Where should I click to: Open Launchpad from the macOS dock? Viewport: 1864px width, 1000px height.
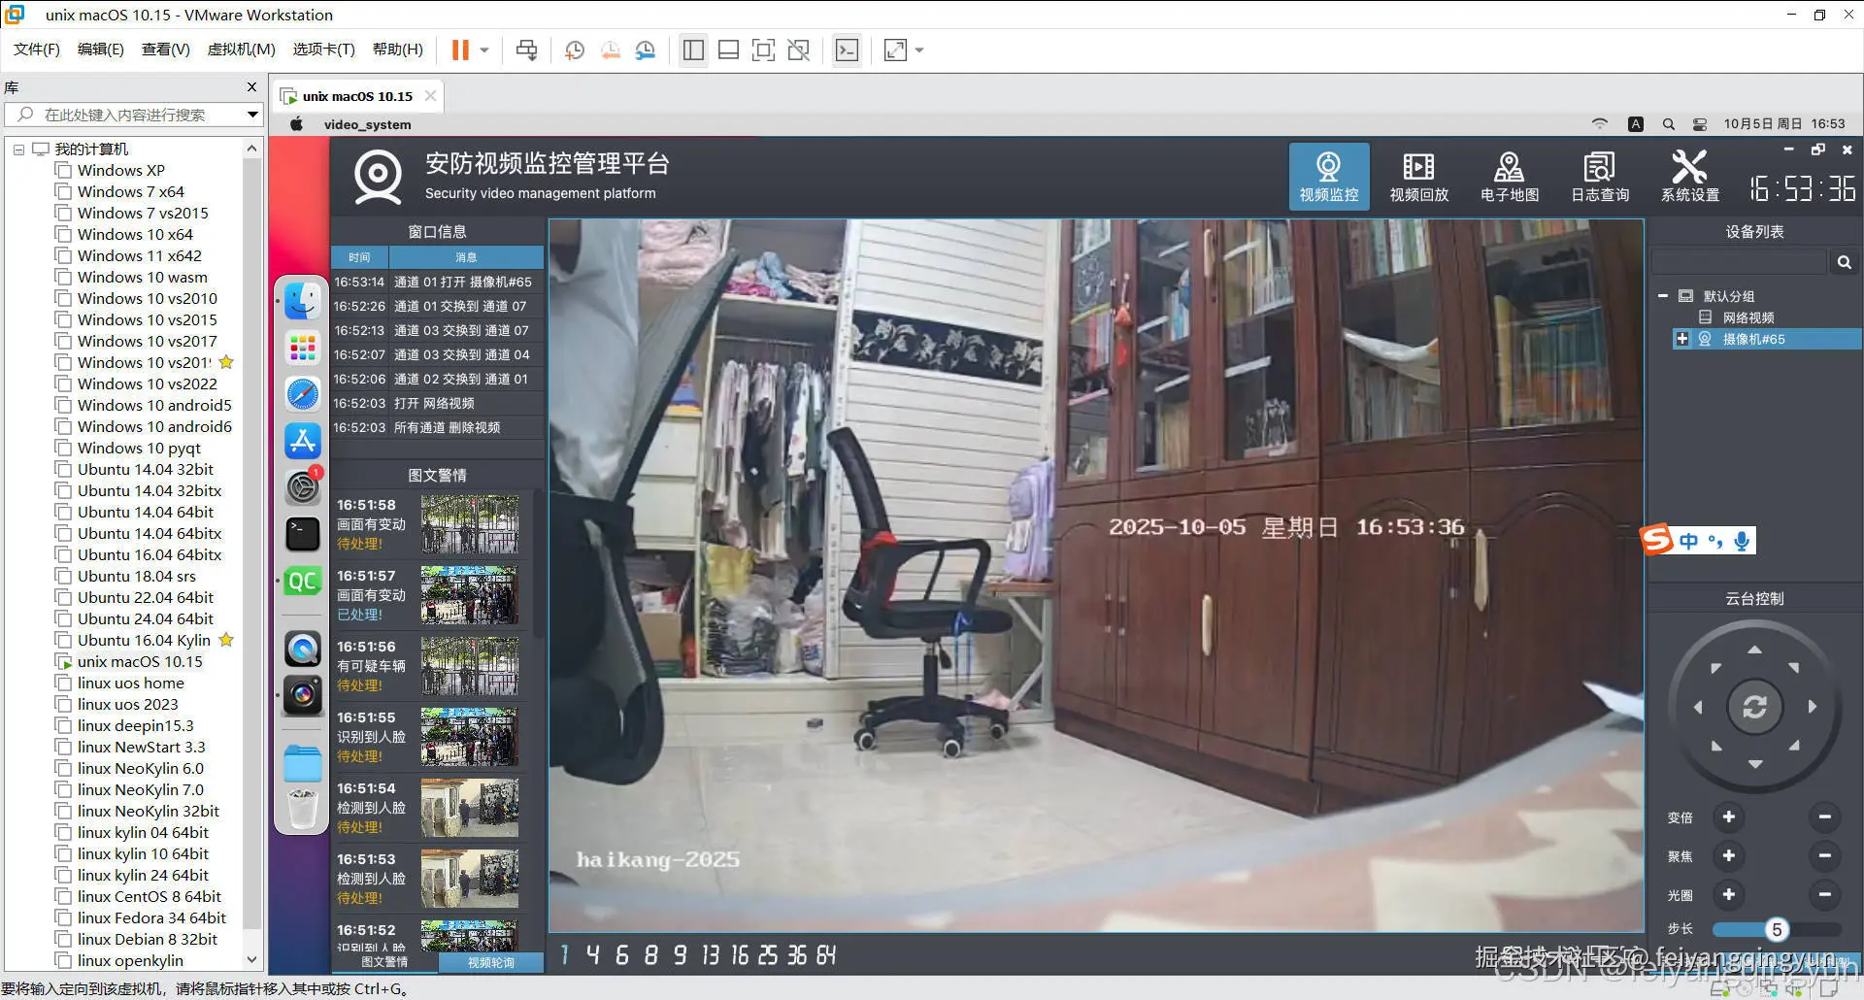point(303,348)
